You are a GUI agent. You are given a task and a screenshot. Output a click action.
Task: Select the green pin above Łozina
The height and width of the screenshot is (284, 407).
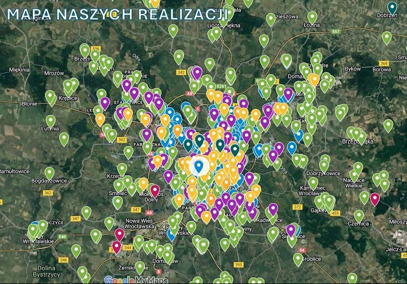tap(312, 17)
